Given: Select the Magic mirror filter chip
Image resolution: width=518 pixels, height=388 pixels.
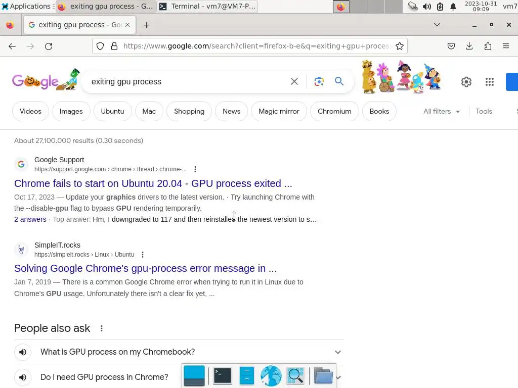Looking at the screenshot, I should coord(279,112).
